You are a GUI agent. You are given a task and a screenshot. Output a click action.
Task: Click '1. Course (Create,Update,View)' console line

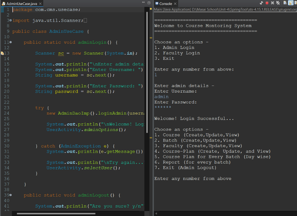(x=197, y=135)
